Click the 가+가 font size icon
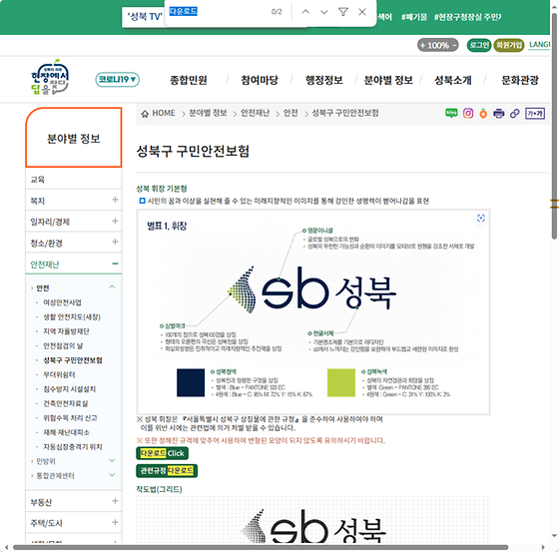Image resolution: width=559 pixels, height=552 pixels. point(535,114)
